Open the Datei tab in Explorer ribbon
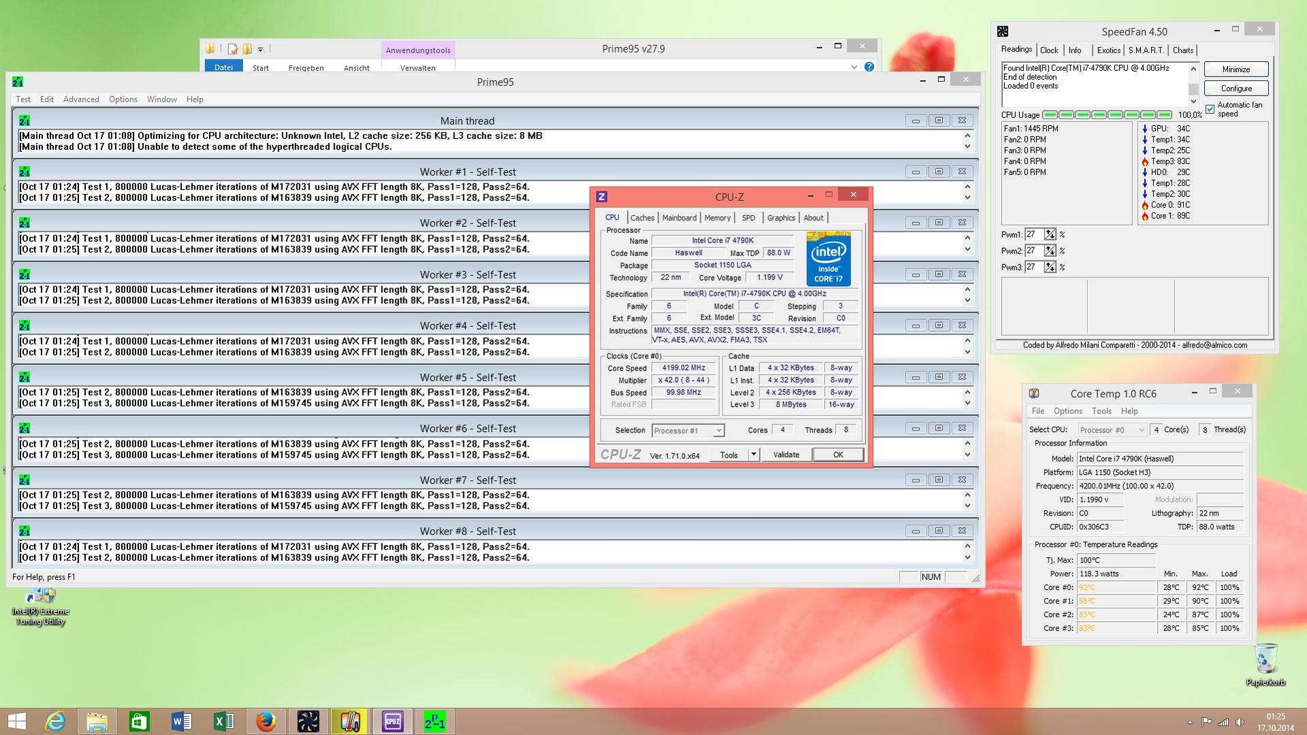 [223, 67]
